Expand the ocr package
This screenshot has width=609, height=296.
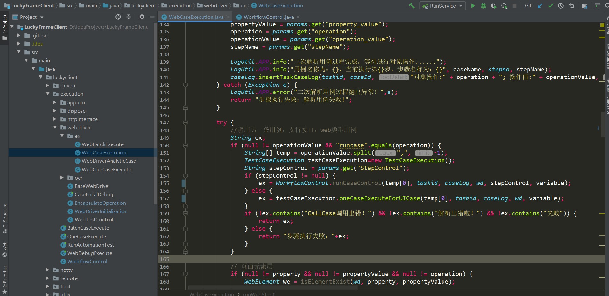click(x=62, y=178)
